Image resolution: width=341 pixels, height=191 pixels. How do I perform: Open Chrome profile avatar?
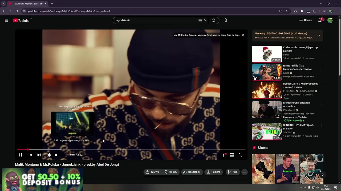pos(331,11)
